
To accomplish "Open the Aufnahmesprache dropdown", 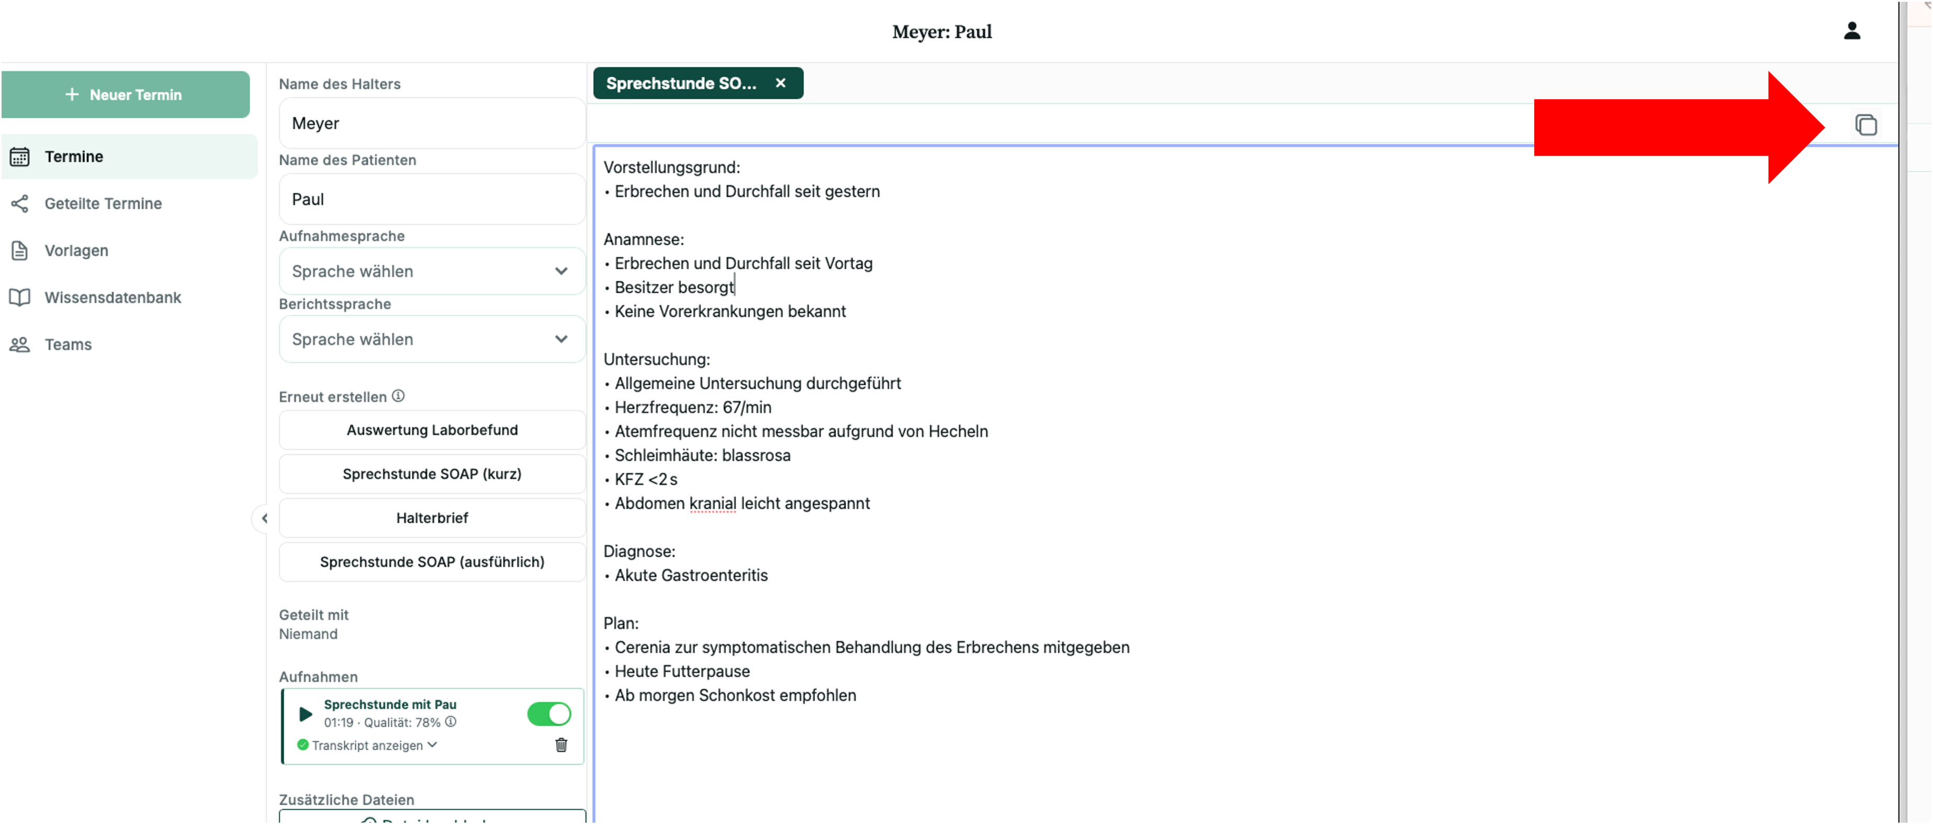I will click(432, 271).
